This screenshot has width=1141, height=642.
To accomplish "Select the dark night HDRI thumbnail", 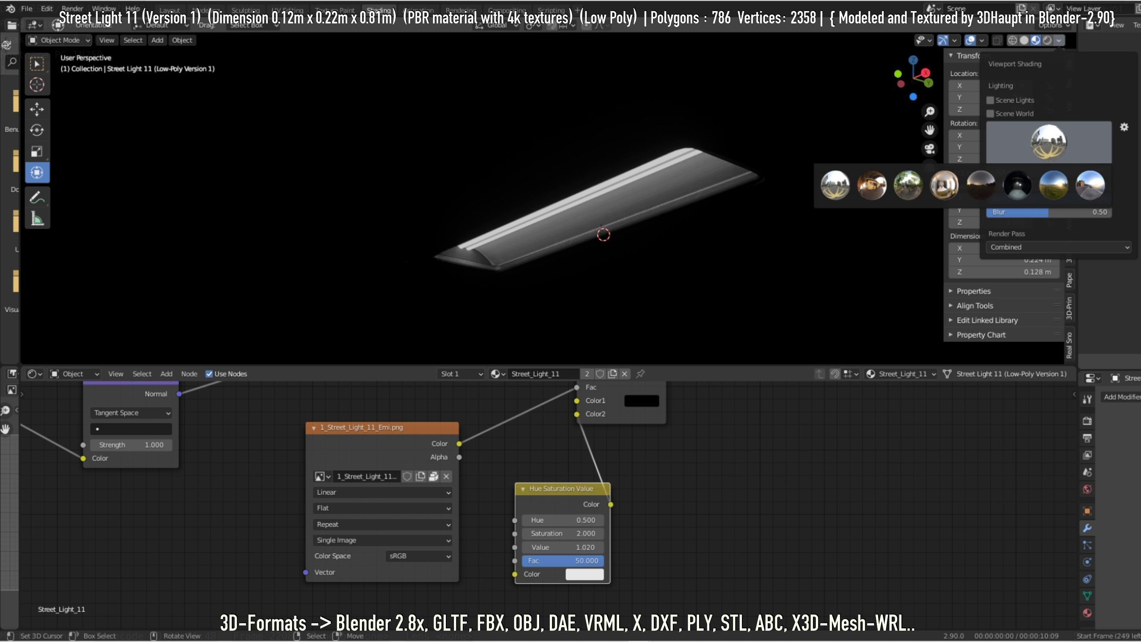I will [x=1017, y=185].
